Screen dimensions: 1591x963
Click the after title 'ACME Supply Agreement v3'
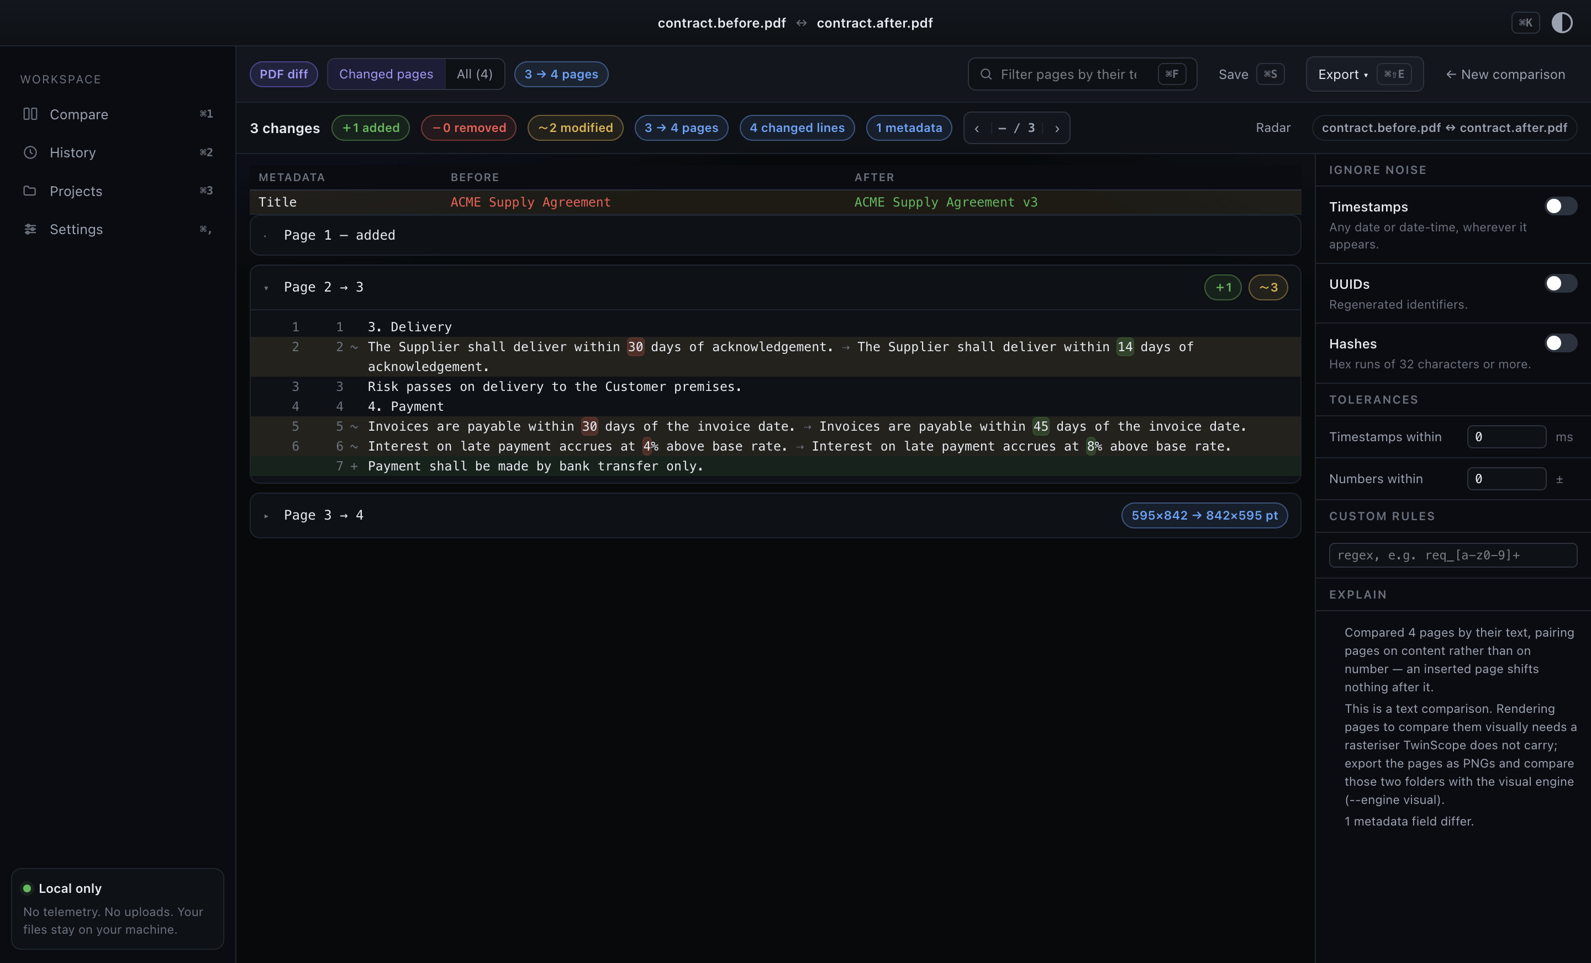tap(946, 202)
